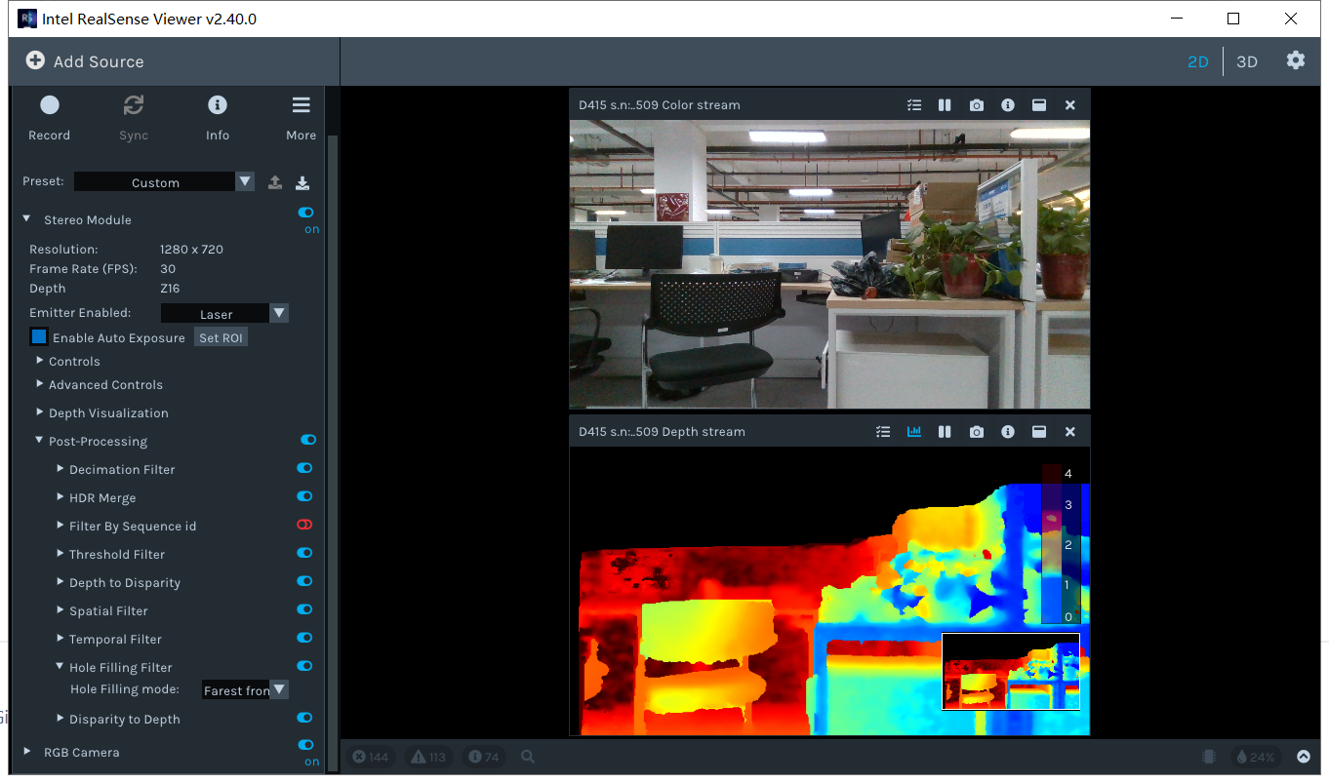Viewport: 1329px width, 783px height.
Task: Open the Preset Custom dropdown
Action: coord(164,182)
